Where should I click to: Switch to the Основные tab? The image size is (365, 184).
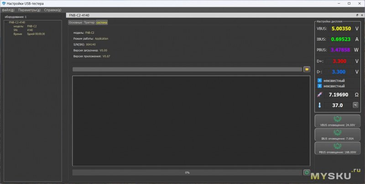pos(75,22)
